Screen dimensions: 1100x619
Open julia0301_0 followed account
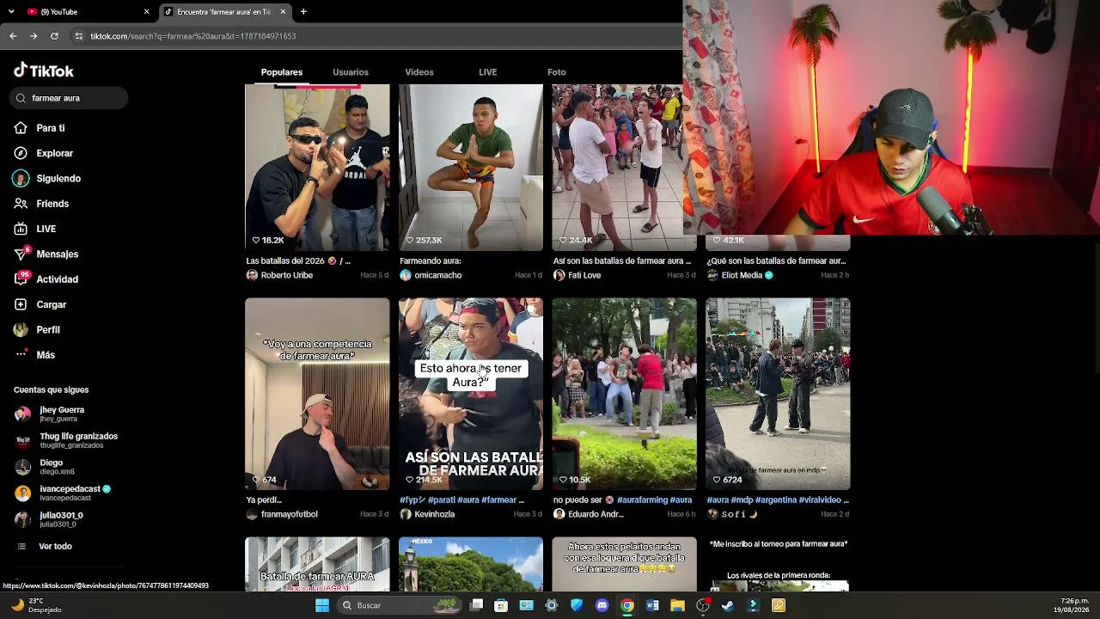click(x=49, y=519)
